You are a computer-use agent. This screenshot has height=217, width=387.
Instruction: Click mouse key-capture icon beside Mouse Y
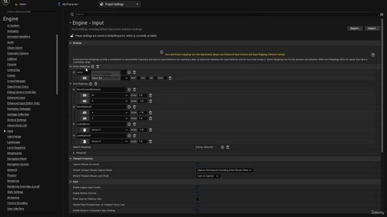(85, 130)
